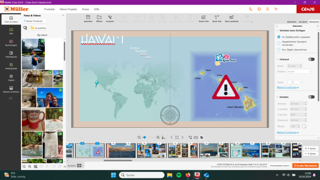Open the Cliparts sidebar panel
320x180 pixels.
[11, 77]
